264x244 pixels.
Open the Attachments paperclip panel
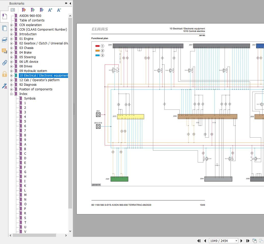[4, 63]
